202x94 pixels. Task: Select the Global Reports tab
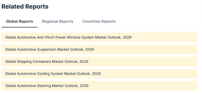pos(19,21)
